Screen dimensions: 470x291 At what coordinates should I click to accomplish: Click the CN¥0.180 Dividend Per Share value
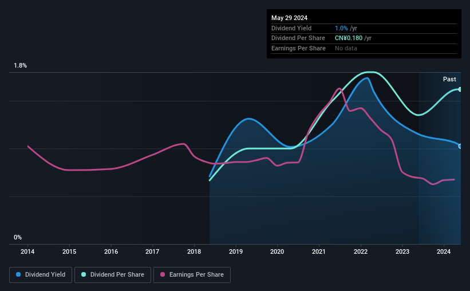click(349, 38)
